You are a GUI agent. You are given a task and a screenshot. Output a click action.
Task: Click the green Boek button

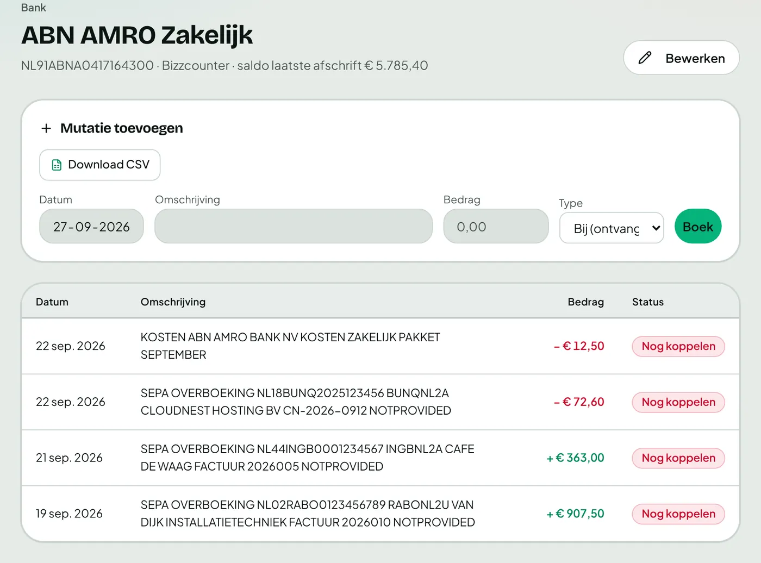coord(698,226)
